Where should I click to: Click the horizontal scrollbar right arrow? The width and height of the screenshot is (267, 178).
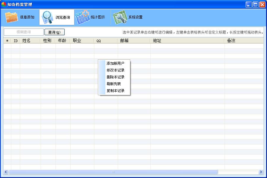(261, 172)
